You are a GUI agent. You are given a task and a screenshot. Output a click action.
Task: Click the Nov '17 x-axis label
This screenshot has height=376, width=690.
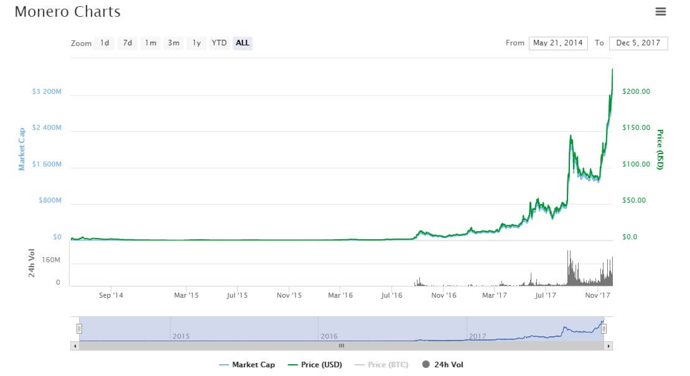[597, 295]
